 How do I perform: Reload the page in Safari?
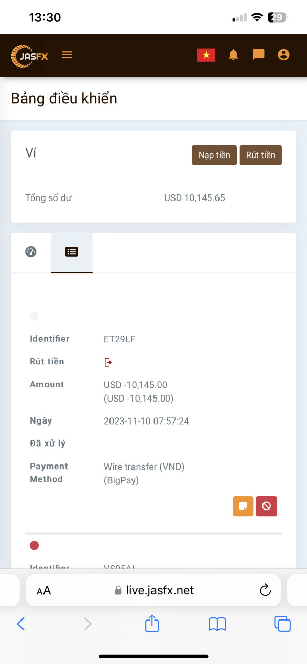[265, 590]
